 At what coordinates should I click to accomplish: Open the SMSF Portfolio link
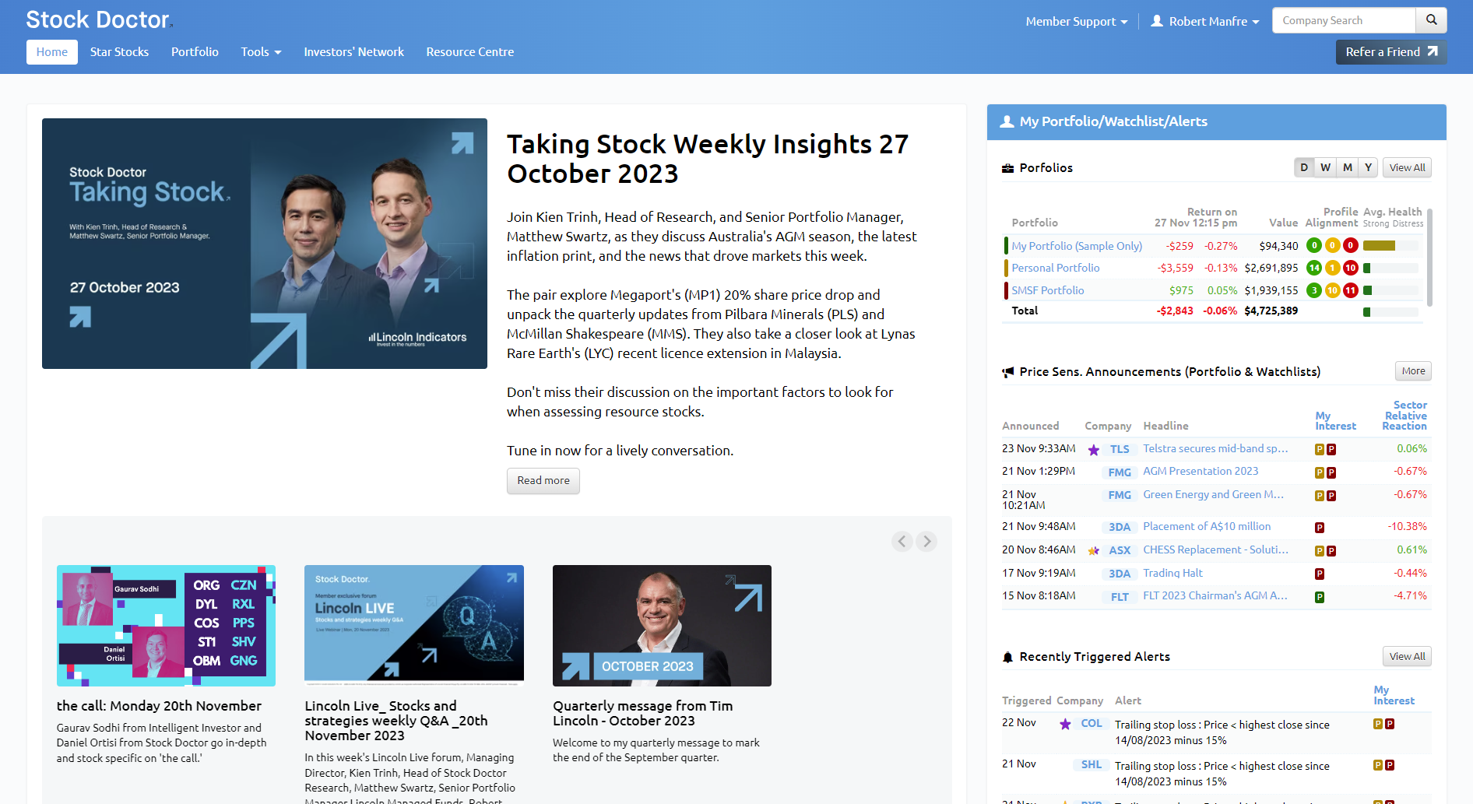1048,290
